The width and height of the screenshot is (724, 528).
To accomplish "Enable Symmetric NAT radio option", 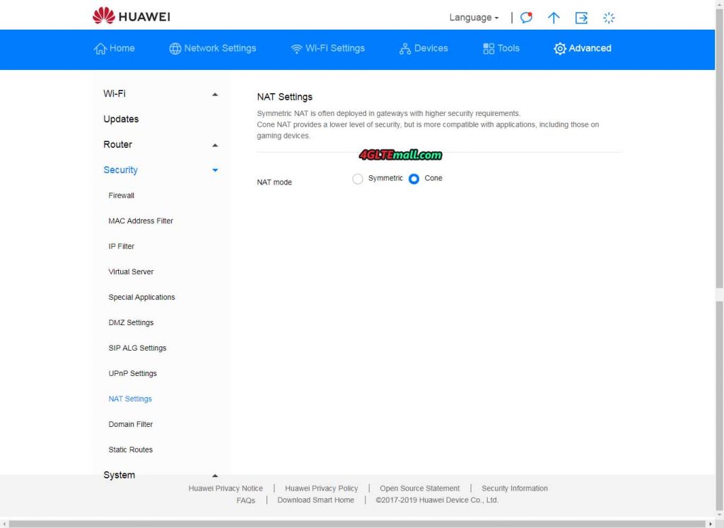I will point(358,179).
